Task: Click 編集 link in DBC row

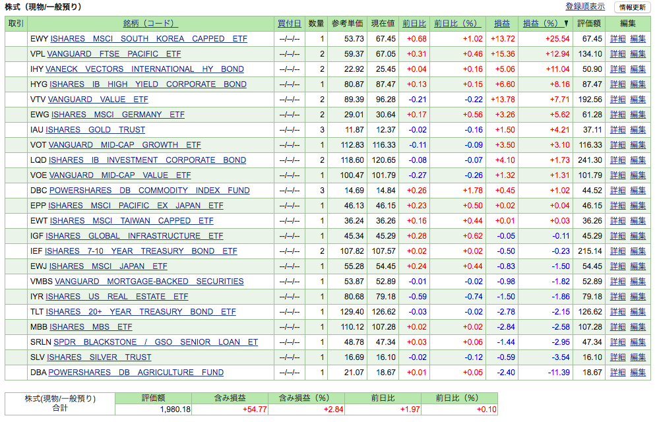Action: point(638,191)
